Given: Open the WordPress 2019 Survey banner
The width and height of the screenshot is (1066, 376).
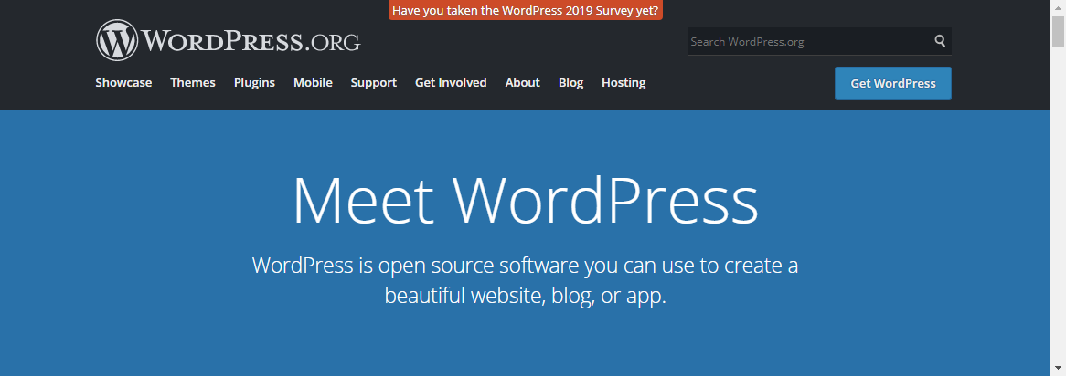Looking at the screenshot, I should pos(526,10).
